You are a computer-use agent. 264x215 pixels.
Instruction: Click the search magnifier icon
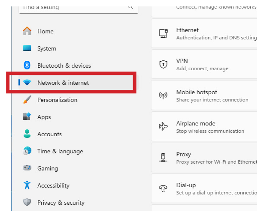130,7
